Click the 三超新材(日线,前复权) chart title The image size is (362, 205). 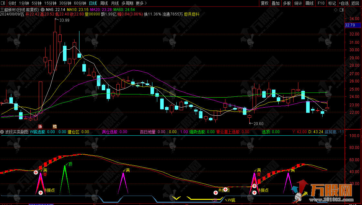20,10
